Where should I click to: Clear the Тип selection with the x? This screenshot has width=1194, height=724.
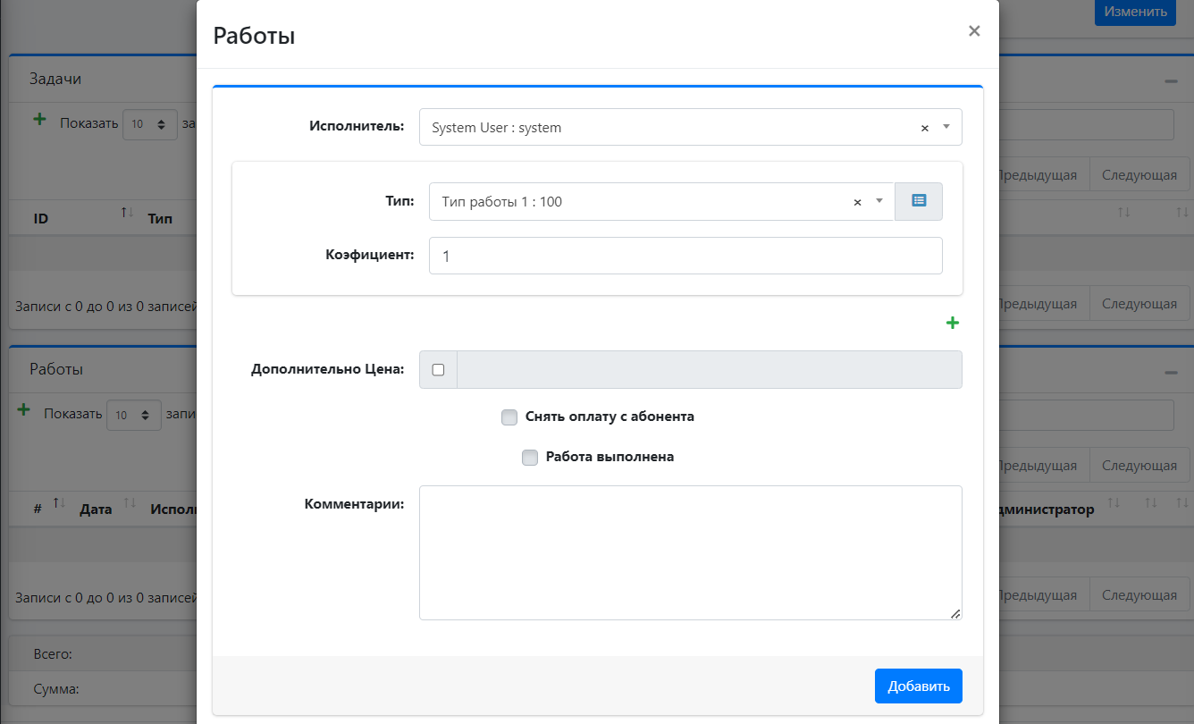[857, 202]
